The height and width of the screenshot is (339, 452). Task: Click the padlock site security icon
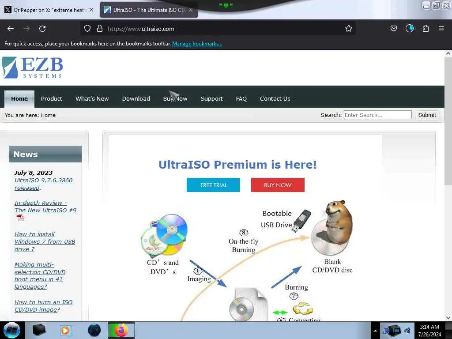point(100,29)
